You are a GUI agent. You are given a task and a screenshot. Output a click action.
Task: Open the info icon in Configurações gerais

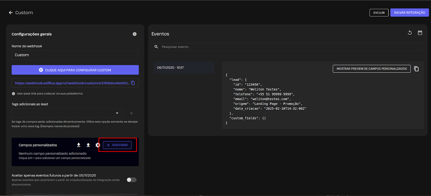pos(134,34)
